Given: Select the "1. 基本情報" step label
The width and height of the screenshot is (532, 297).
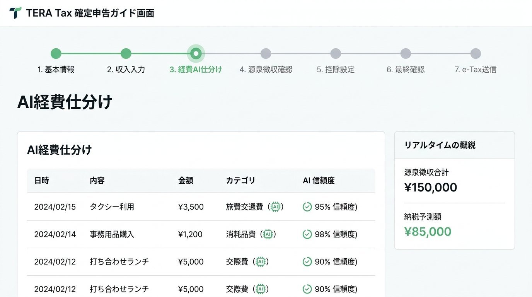Looking at the screenshot, I should (x=56, y=69).
